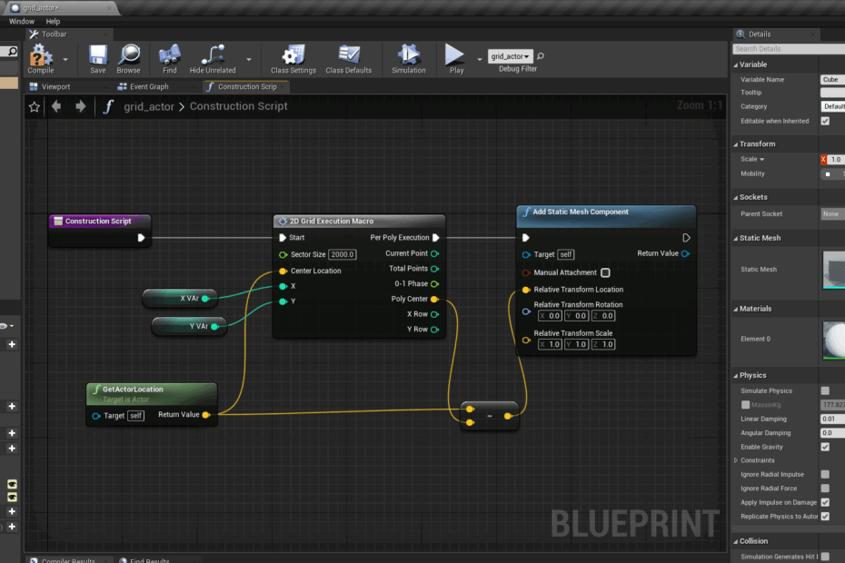Click the function icon in the breadcrumb bar
845x563 pixels.
click(x=108, y=106)
